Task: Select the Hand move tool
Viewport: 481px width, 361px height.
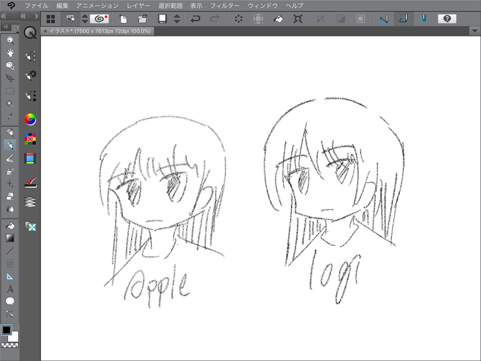Action: [10, 53]
